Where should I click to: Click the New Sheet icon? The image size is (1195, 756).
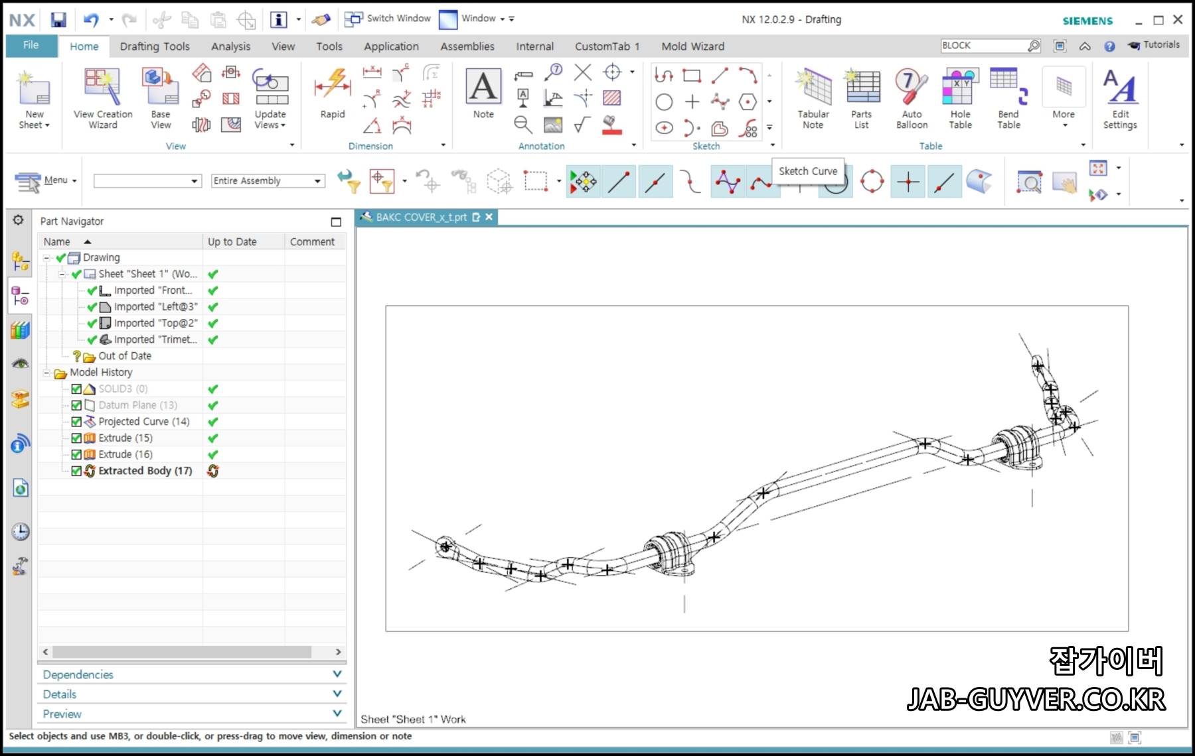pyautogui.click(x=35, y=89)
